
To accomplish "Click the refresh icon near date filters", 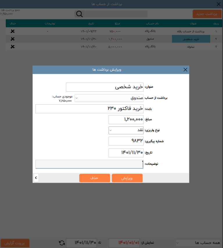I will pyautogui.click(x=62, y=243).
